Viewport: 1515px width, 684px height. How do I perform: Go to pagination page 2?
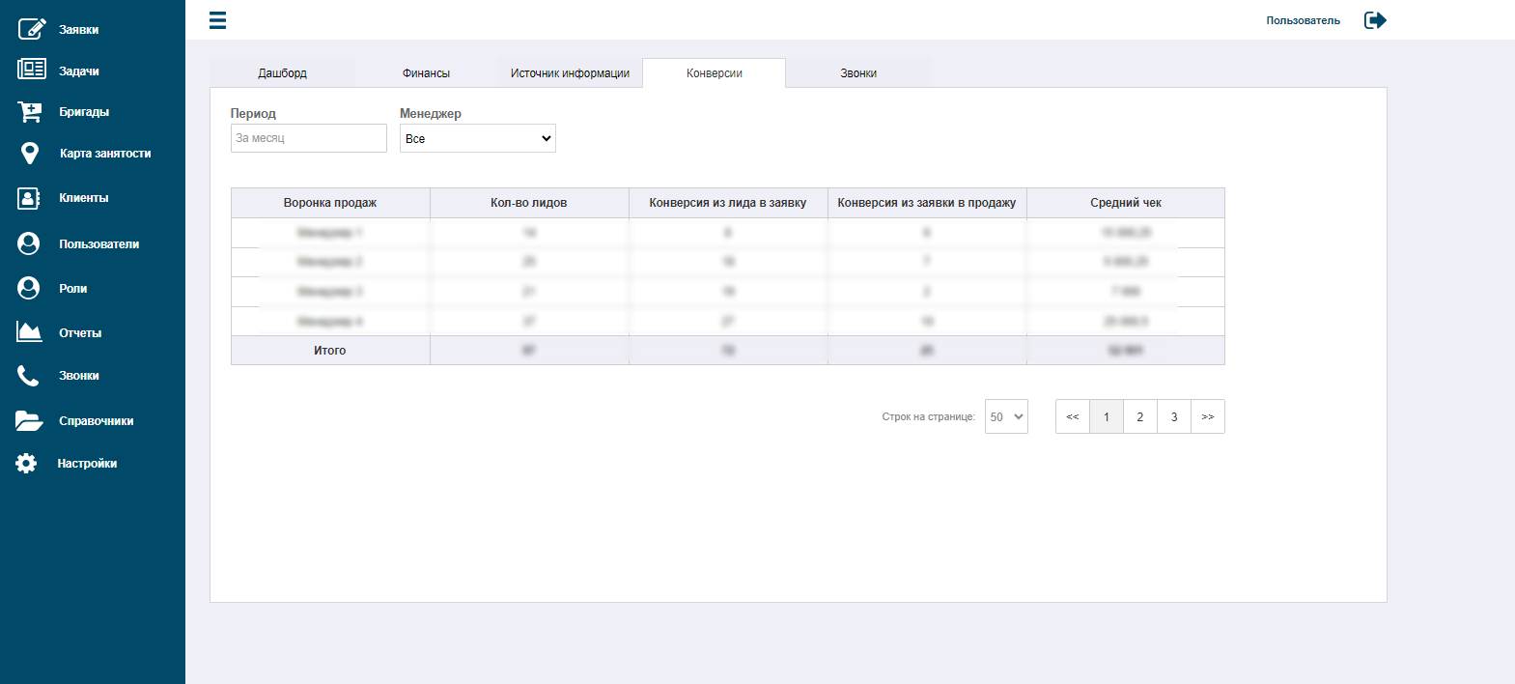[x=1140, y=416]
